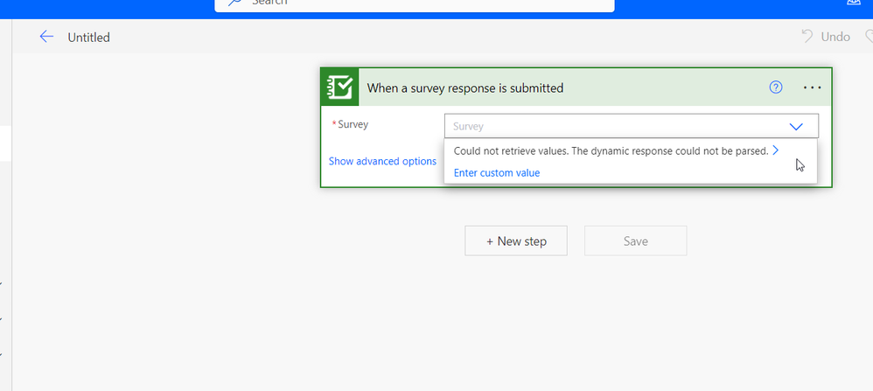The image size is (873, 391).
Task: Click the Undo arrow icon
Action: (x=807, y=37)
